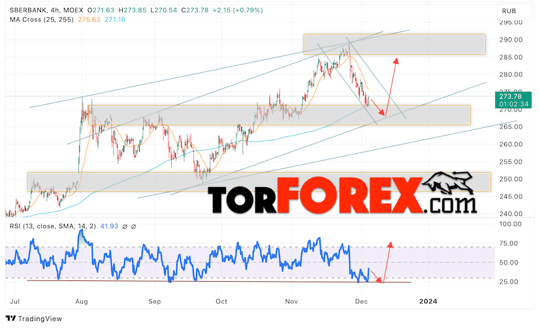Click the RSI value 41.93
This screenshot has width=540, height=328.
click(x=109, y=226)
